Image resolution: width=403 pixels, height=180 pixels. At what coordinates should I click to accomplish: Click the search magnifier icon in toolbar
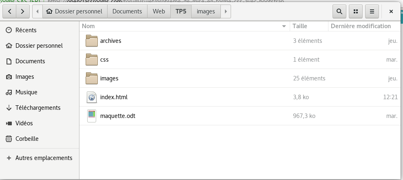coord(339,11)
